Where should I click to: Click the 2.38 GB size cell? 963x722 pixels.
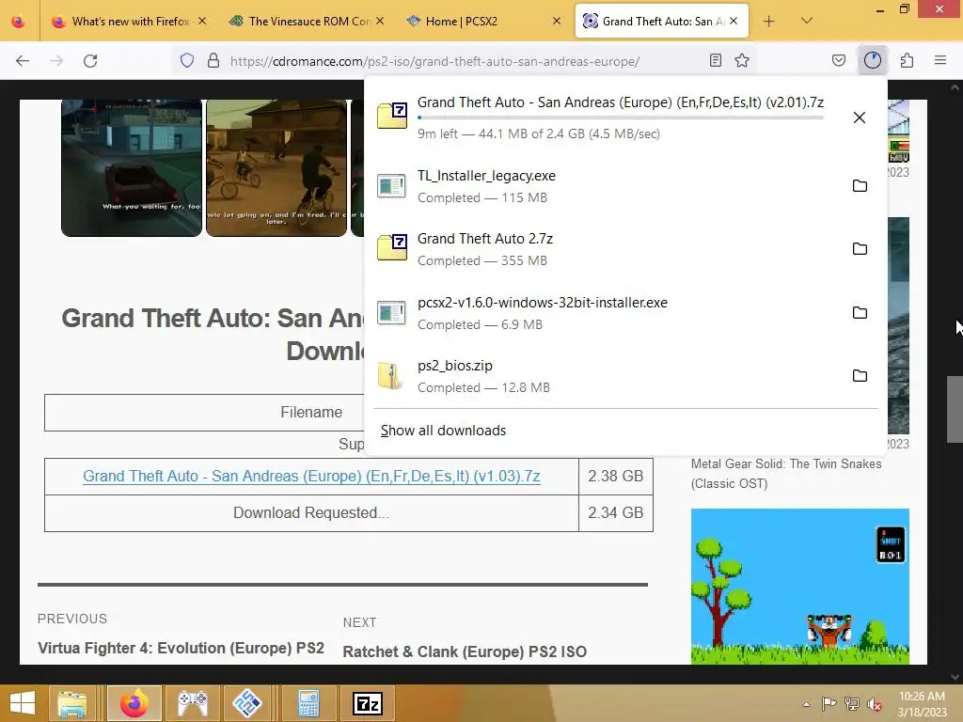click(x=615, y=476)
